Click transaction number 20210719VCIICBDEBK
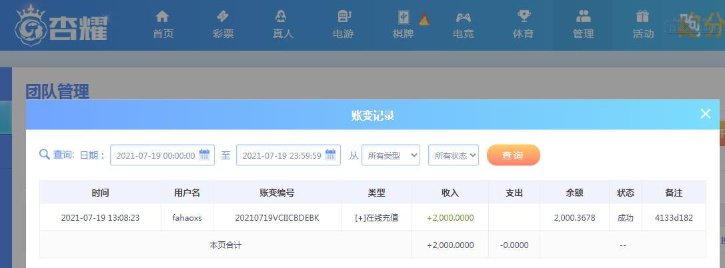 click(277, 217)
